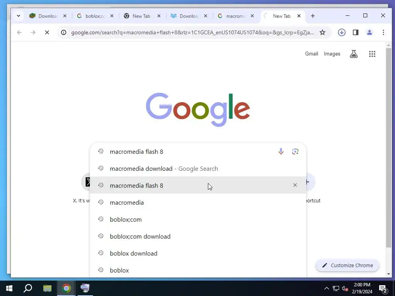The height and width of the screenshot is (296, 395).
Task: Switch to the first Download tab
Action: 48,16
